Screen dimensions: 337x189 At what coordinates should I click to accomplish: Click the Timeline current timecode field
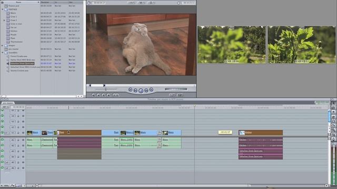pos(18,107)
